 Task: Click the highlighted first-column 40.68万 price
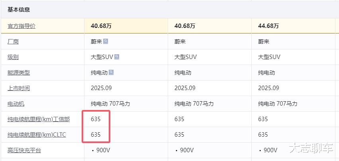pos(101,26)
